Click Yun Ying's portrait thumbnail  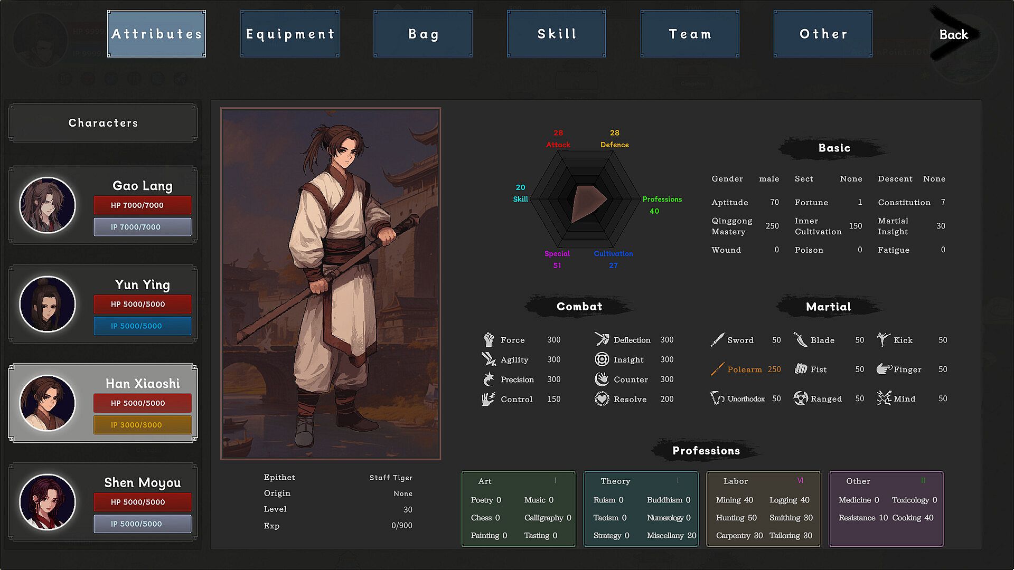pyautogui.click(x=48, y=304)
